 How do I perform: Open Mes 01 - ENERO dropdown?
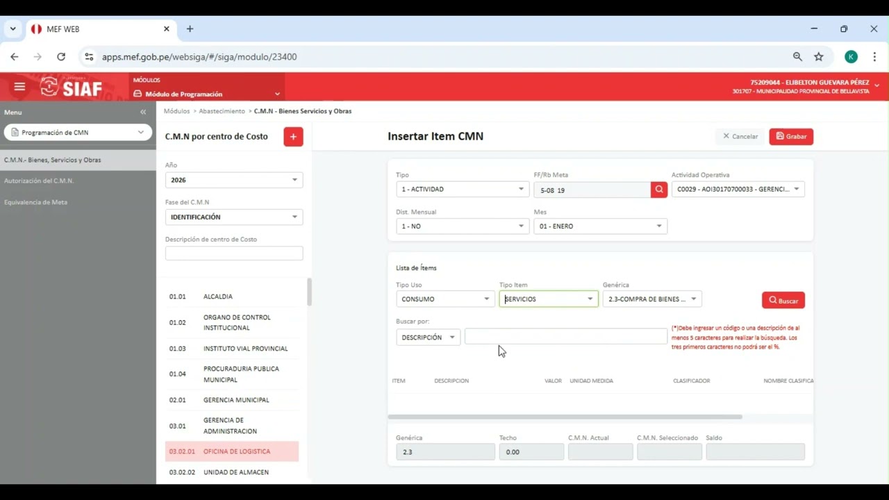(x=600, y=226)
